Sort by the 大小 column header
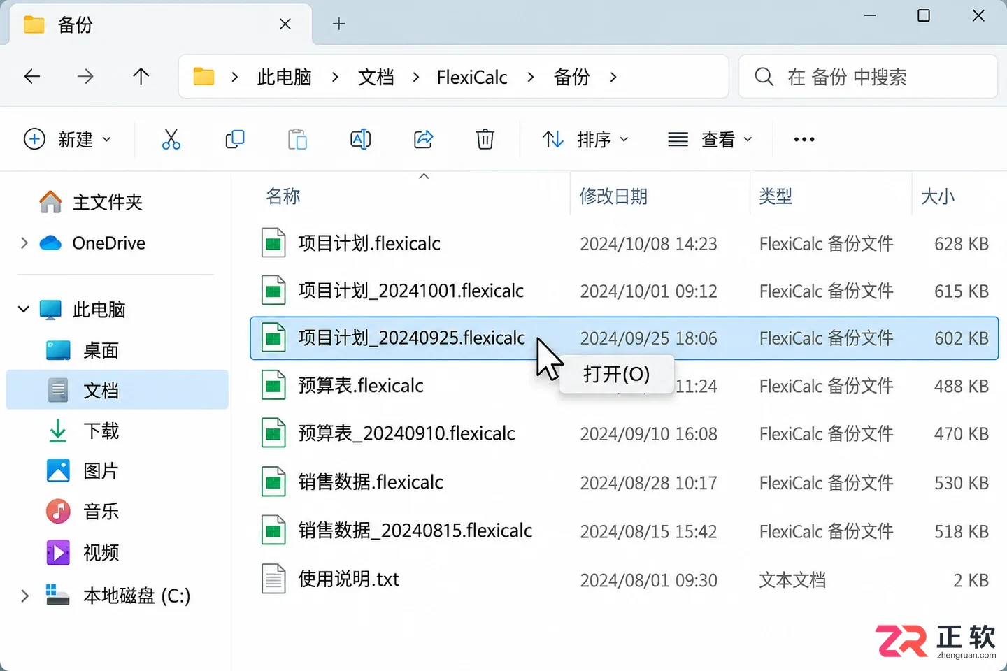Image resolution: width=1007 pixels, height=671 pixels. click(x=938, y=196)
